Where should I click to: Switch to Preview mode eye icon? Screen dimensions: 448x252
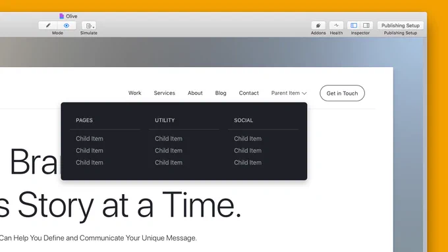(67, 26)
